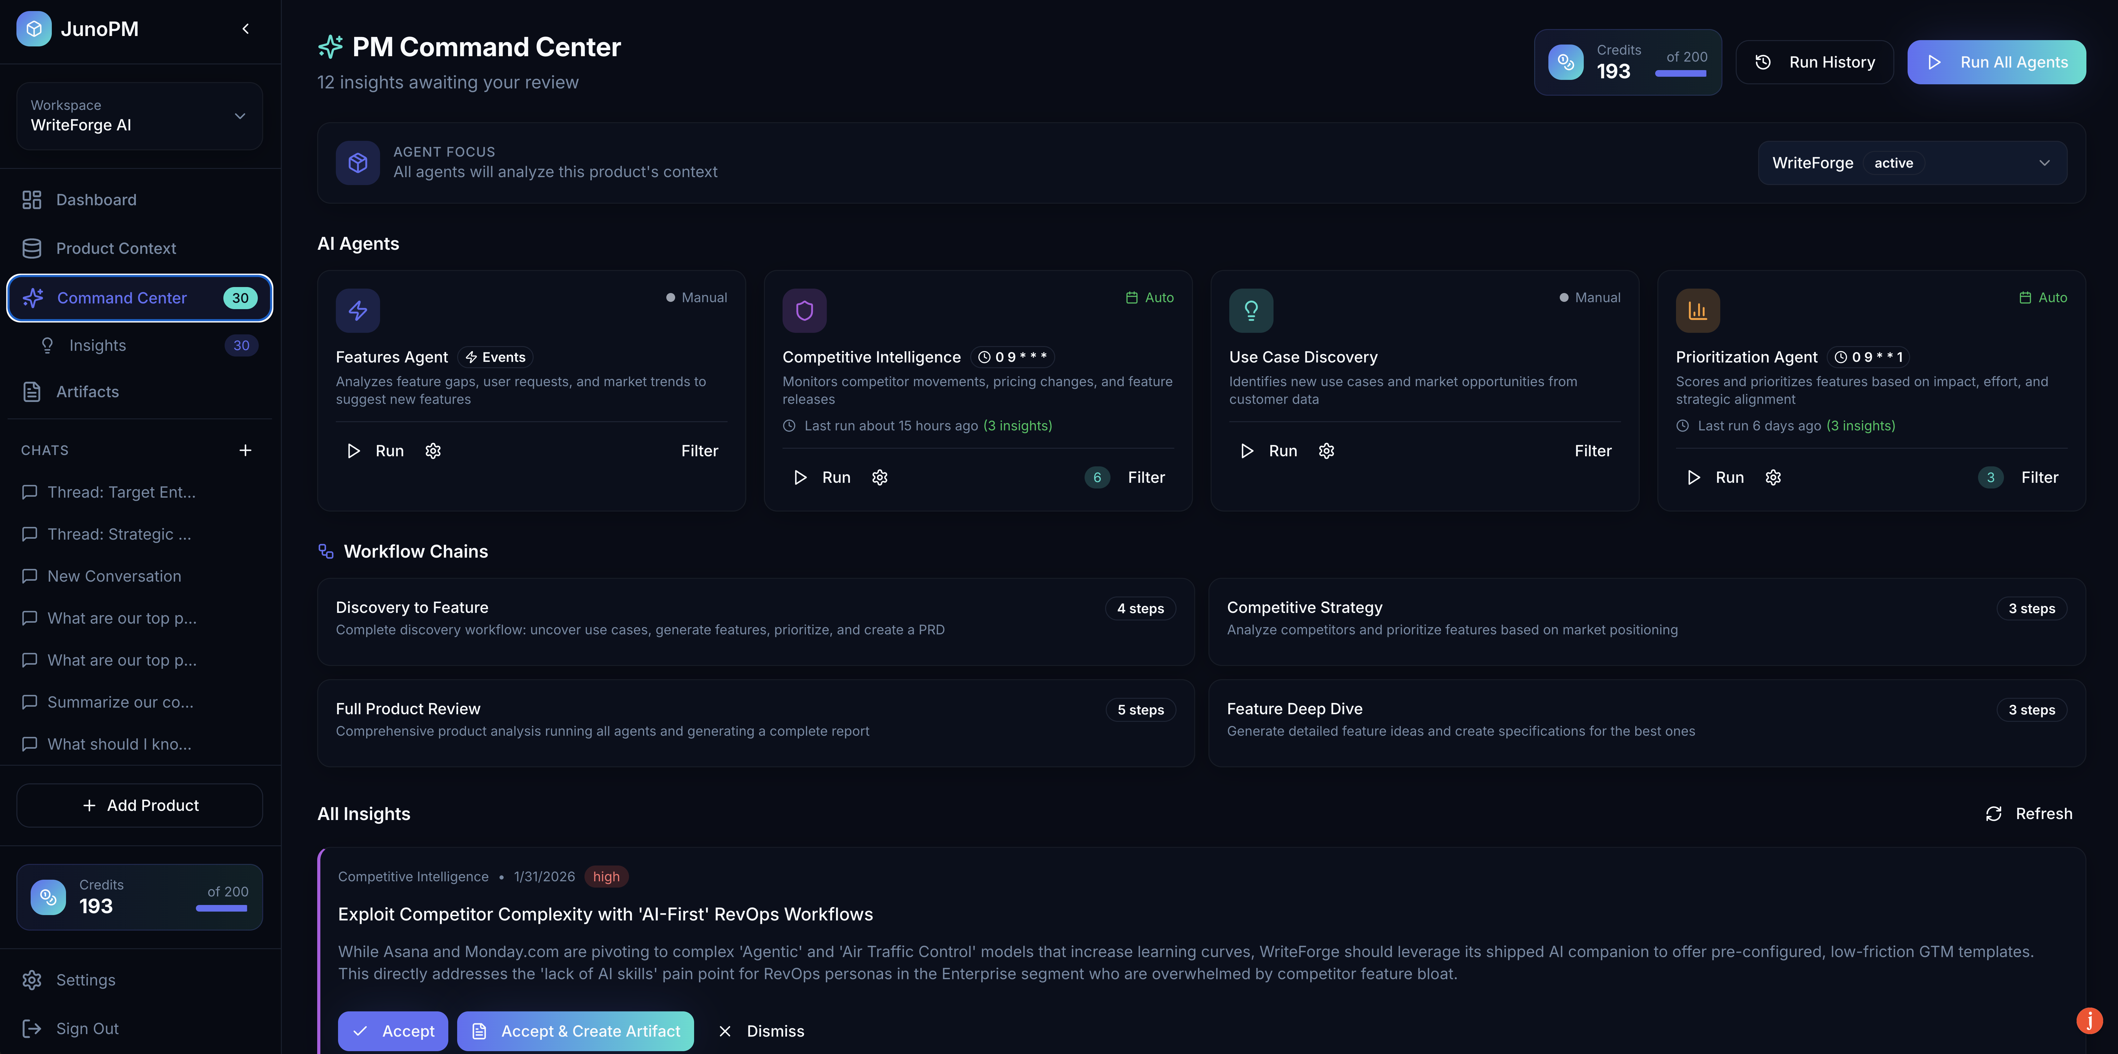Viewport: 2118px width, 1054px height.
Task: Collapse the sidebar with chevron arrow
Action: pyautogui.click(x=245, y=29)
